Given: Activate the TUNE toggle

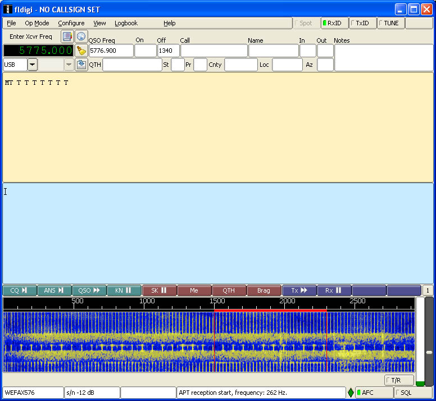Looking at the screenshot, I should 390,23.
